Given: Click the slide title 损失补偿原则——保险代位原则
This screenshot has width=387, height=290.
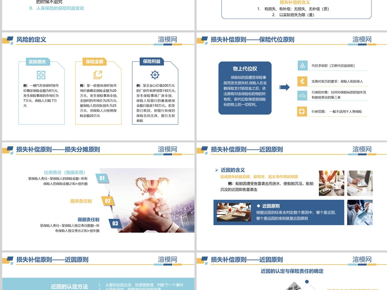Looking at the screenshot, I should [x=253, y=40].
